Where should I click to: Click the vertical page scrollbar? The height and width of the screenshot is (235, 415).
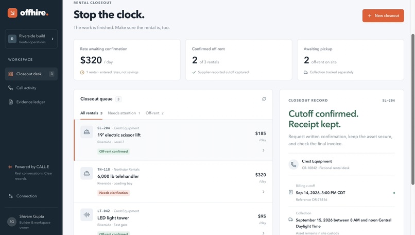pos(412,109)
